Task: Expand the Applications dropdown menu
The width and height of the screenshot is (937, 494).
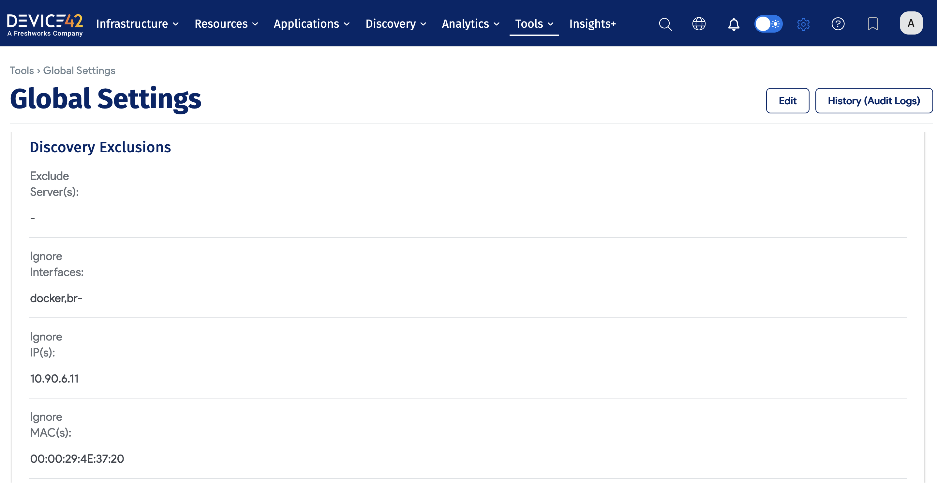Action: pos(311,24)
